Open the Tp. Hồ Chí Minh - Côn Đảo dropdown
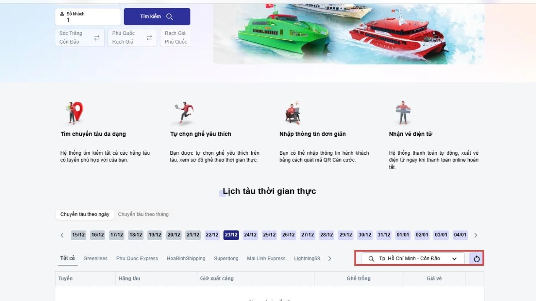This screenshot has height=301, width=536. 413,259
